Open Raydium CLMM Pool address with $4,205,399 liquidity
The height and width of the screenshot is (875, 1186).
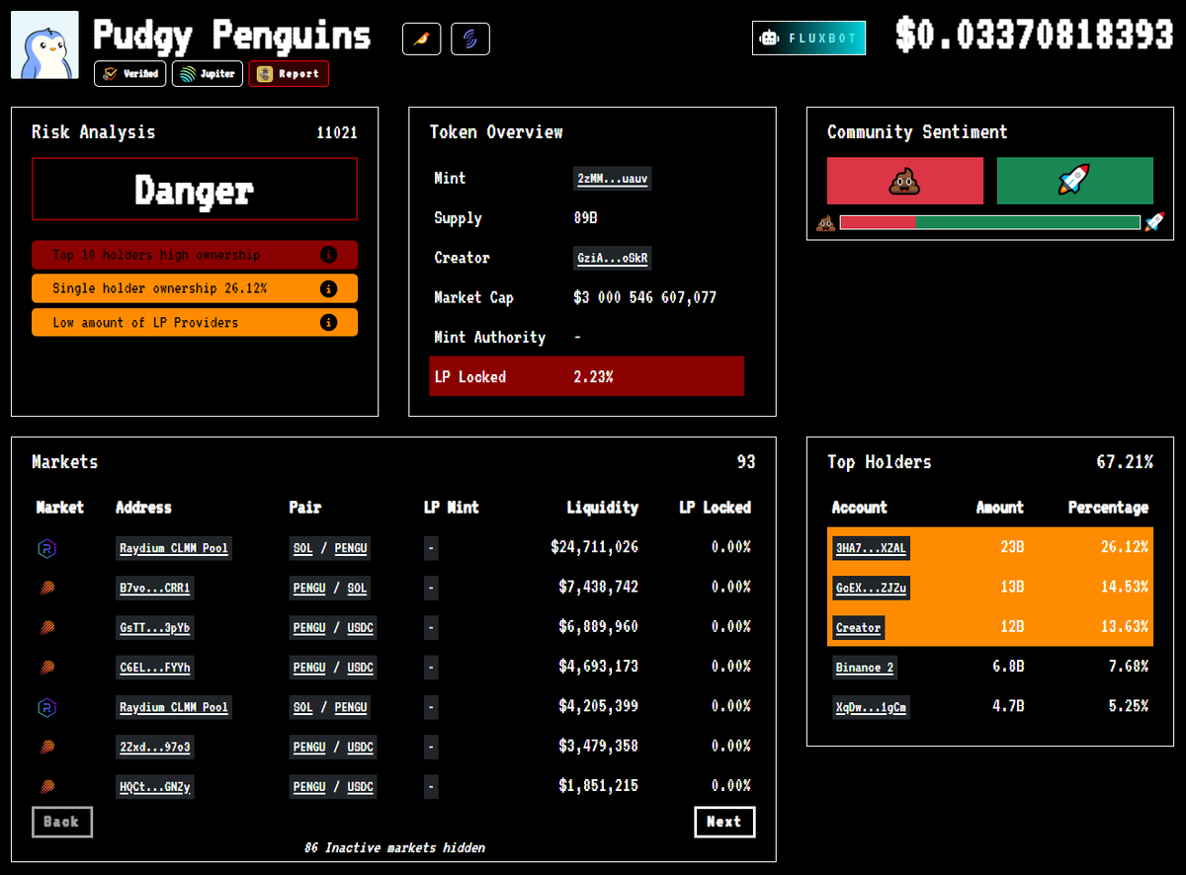(174, 707)
